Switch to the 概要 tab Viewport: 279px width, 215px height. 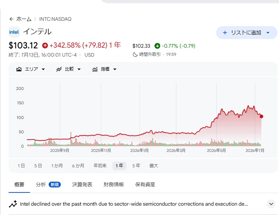pos(19,185)
